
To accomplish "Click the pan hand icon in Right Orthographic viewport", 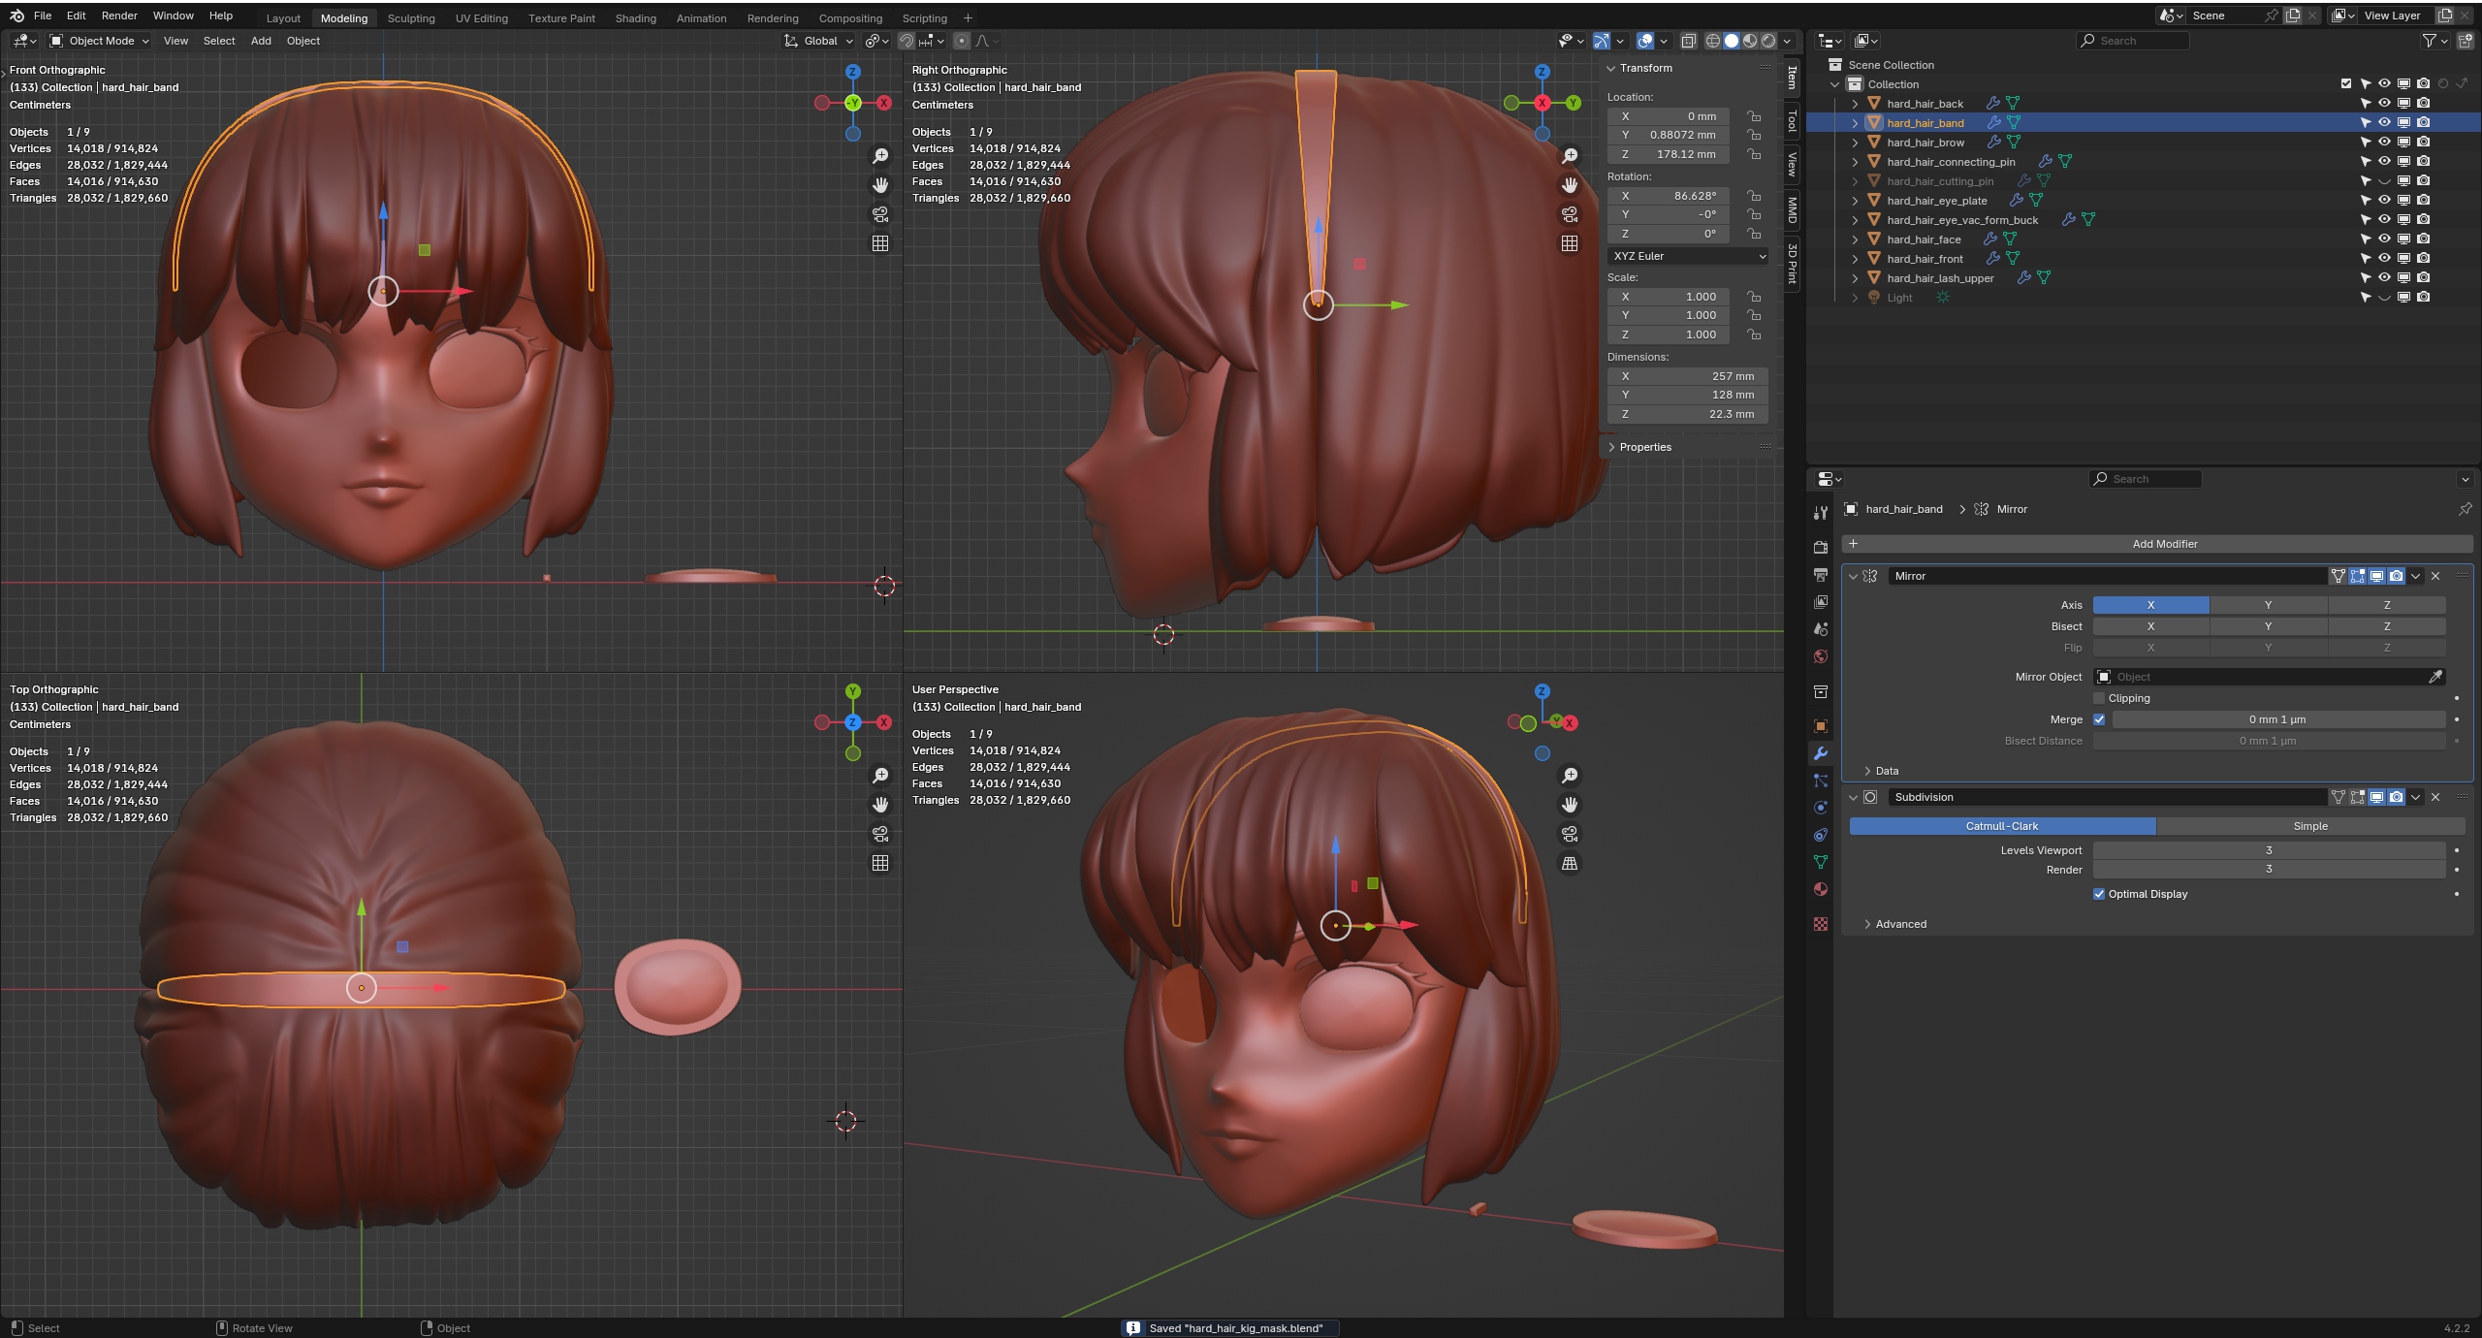I will (x=1570, y=185).
